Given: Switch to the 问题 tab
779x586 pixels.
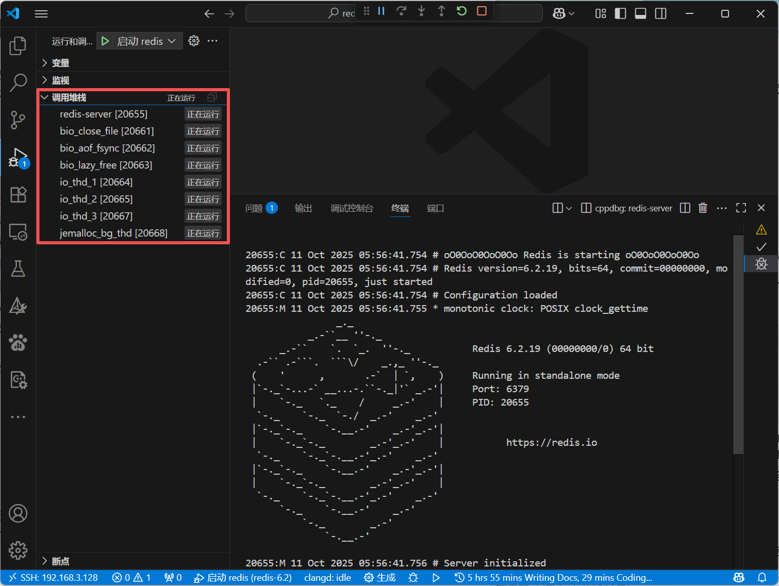Looking at the screenshot, I should click(261, 208).
